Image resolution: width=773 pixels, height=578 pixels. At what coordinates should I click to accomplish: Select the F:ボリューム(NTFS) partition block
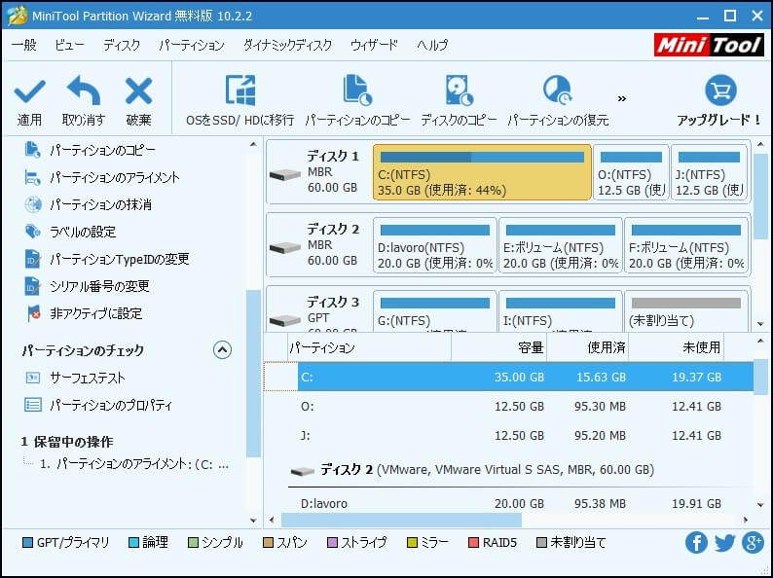click(x=686, y=245)
